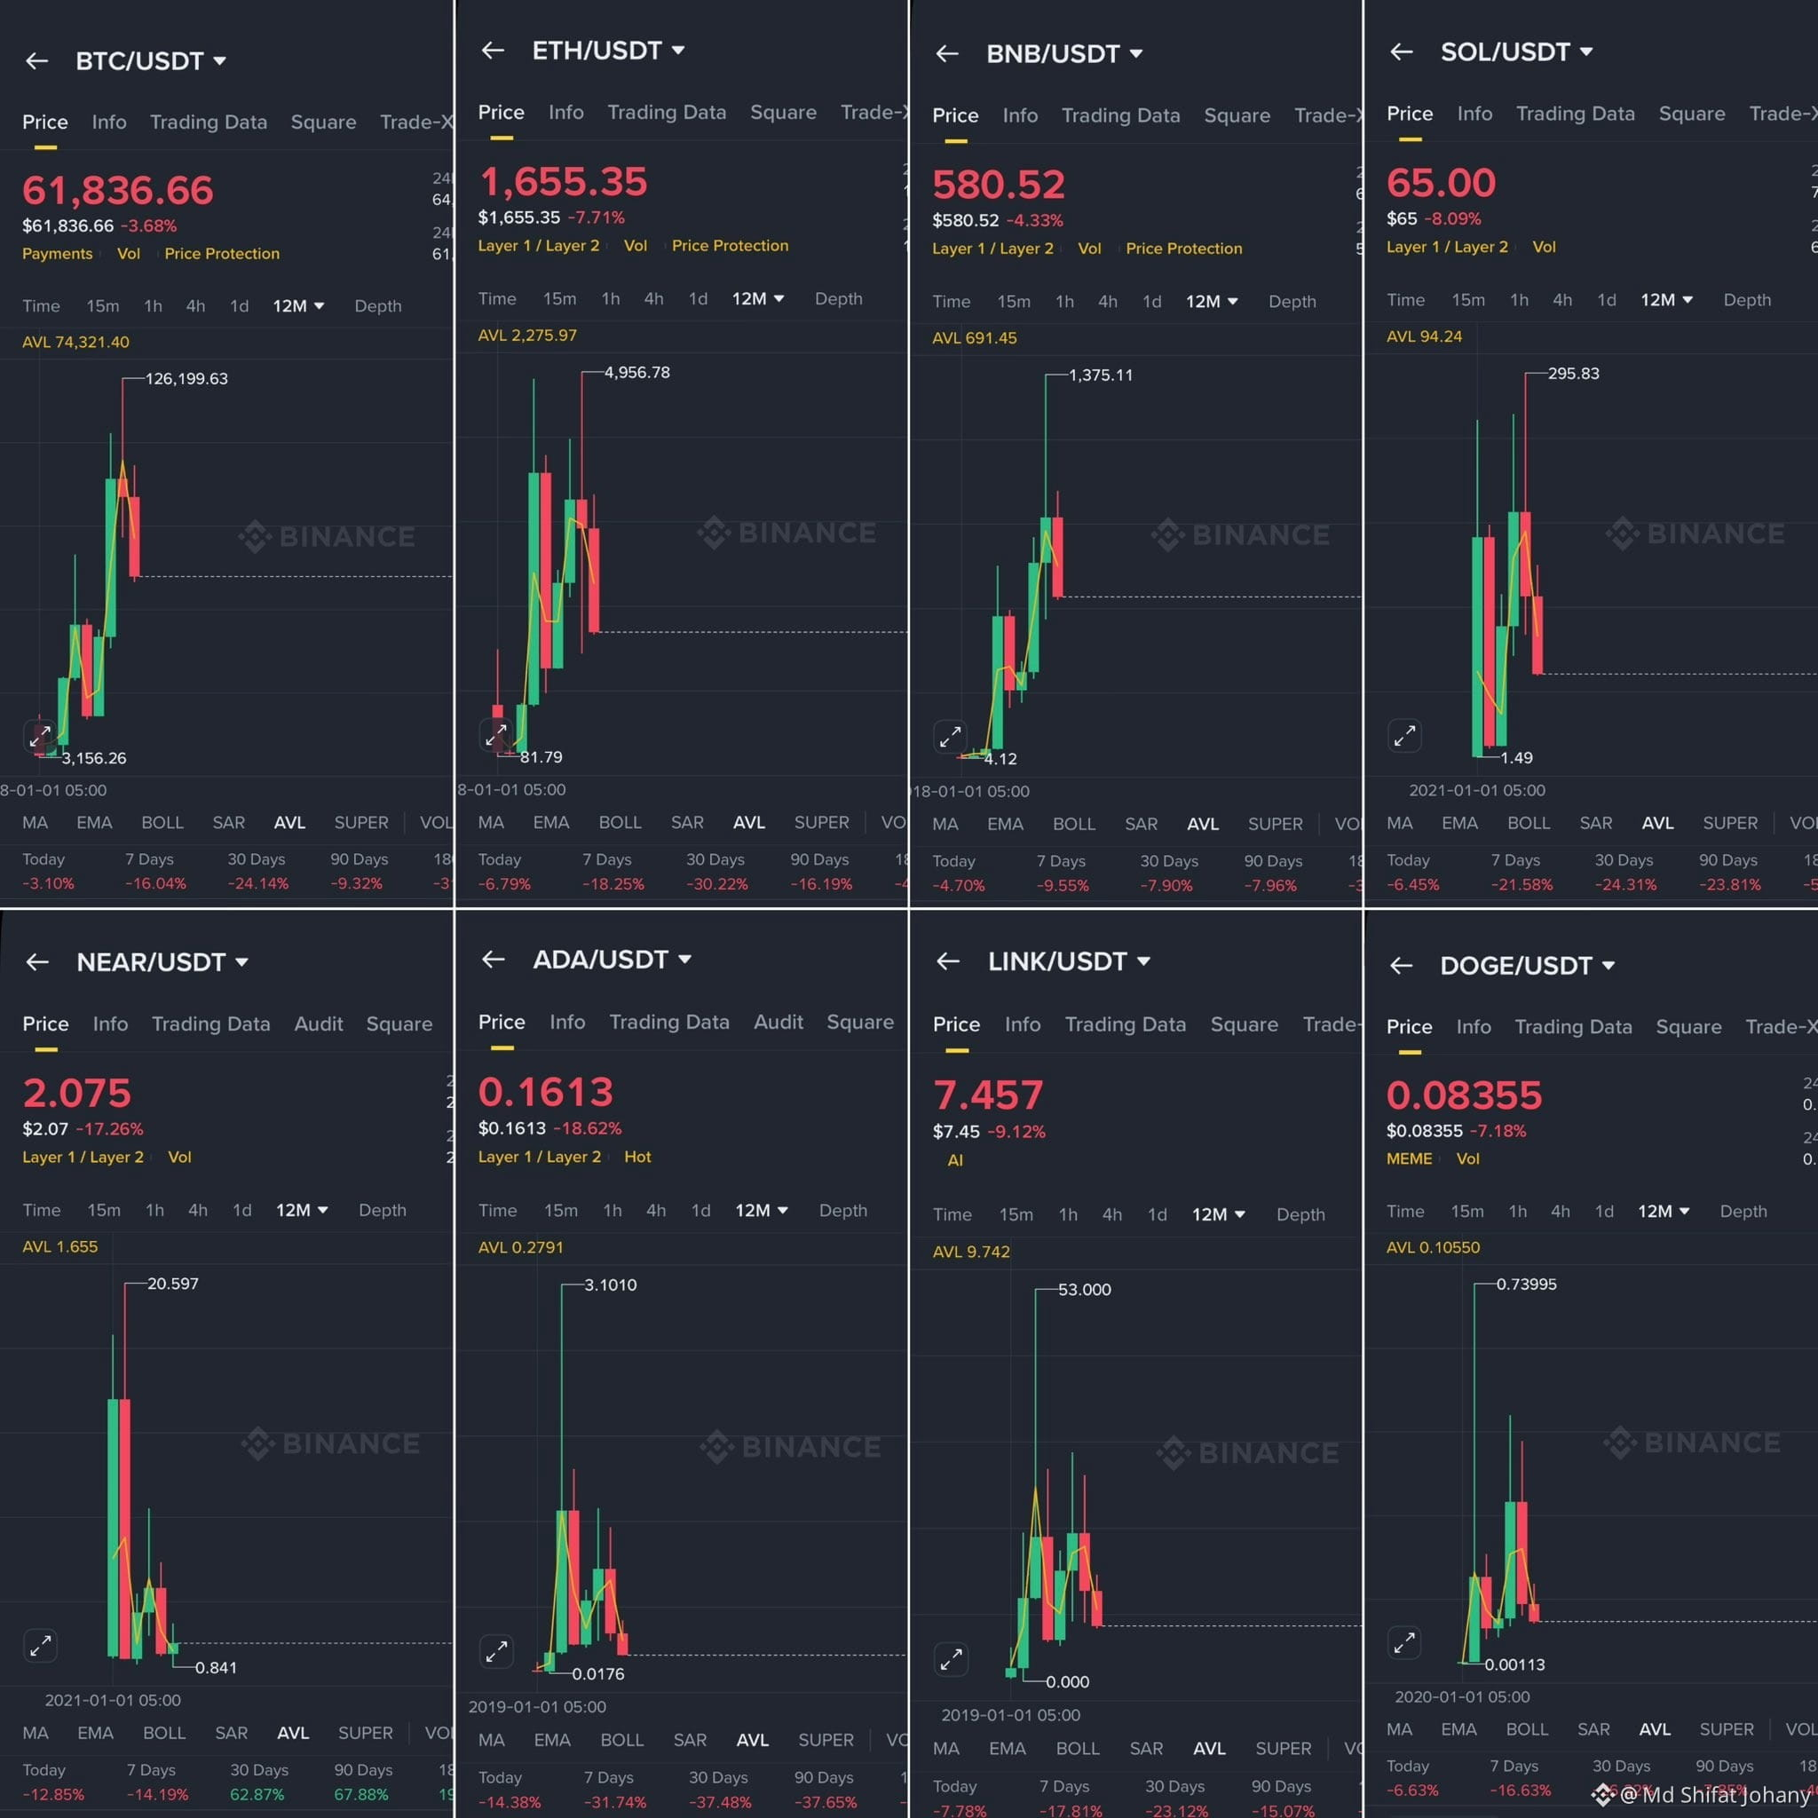The height and width of the screenshot is (1818, 1818).
Task: Open the LINK/USDT chart in fullscreen
Action: 952,1659
